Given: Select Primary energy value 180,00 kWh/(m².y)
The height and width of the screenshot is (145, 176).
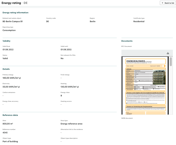Looking at the screenshot, I should click(12, 78).
